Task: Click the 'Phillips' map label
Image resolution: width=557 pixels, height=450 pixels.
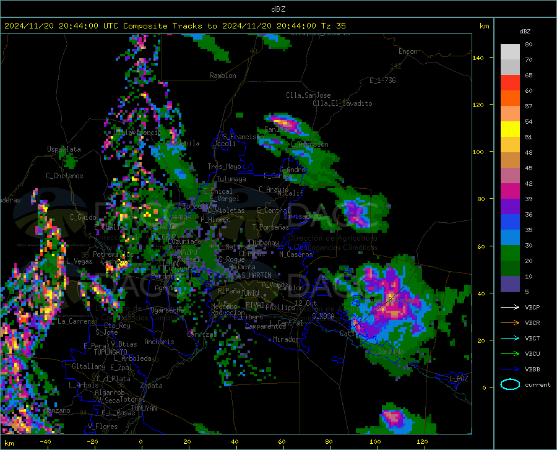Action: pyautogui.click(x=280, y=307)
